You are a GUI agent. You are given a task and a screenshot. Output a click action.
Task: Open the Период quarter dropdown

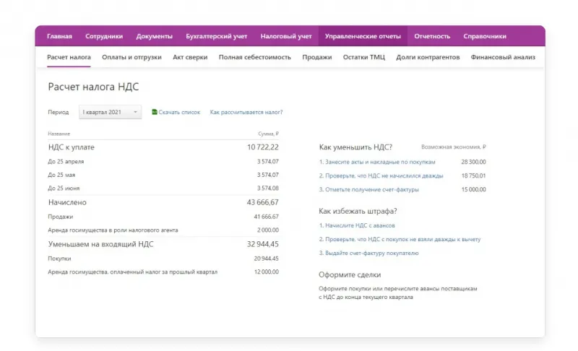point(110,112)
